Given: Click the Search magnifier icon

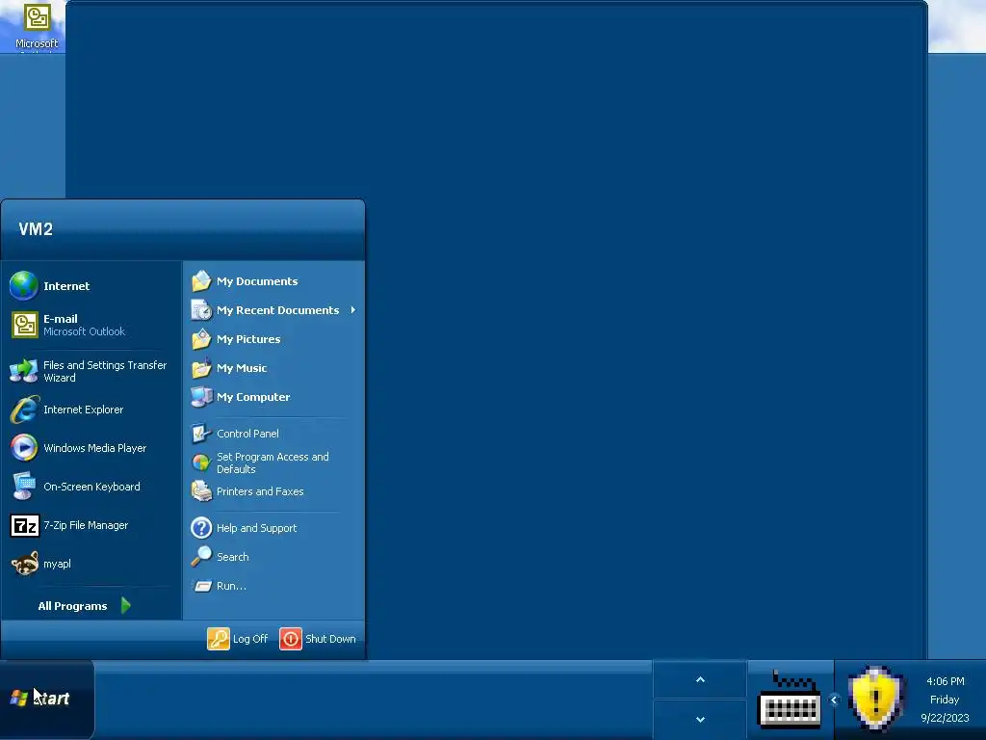Looking at the screenshot, I should [x=201, y=557].
